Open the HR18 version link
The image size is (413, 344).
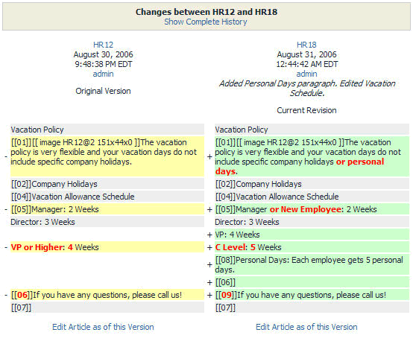point(306,45)
